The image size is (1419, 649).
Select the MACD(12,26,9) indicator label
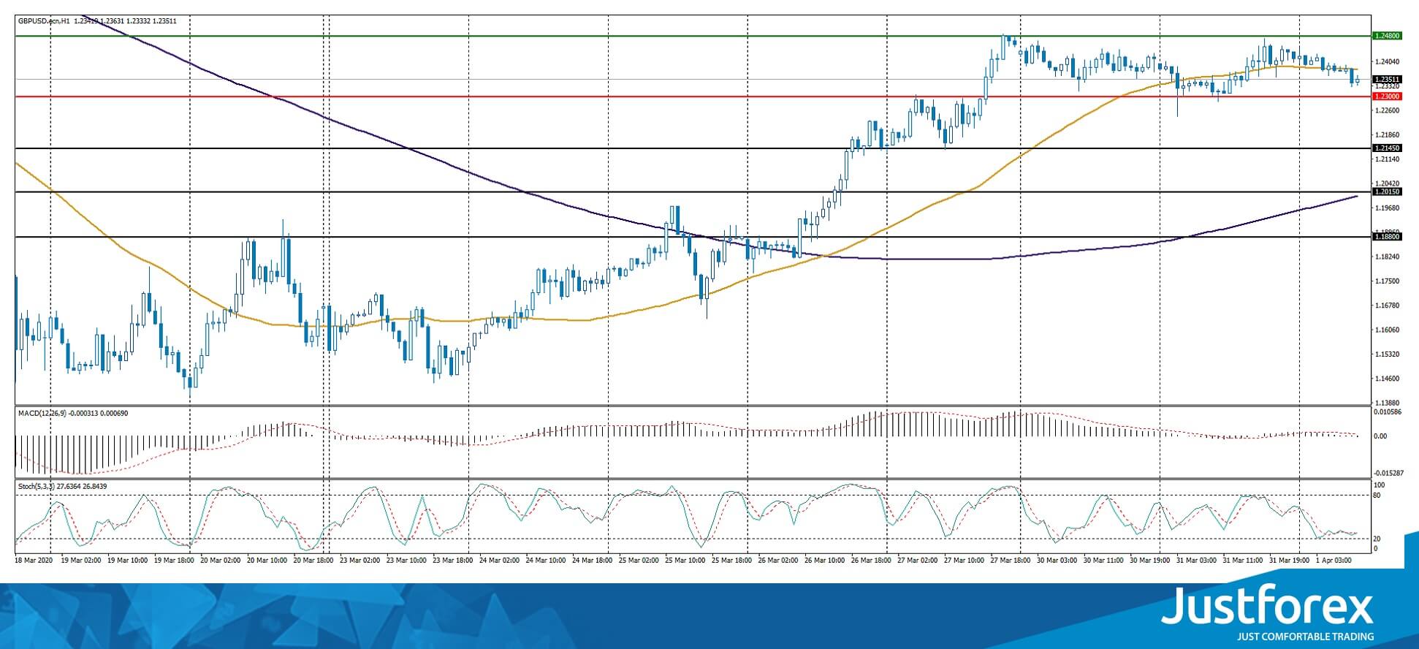[x=42, y=414]
